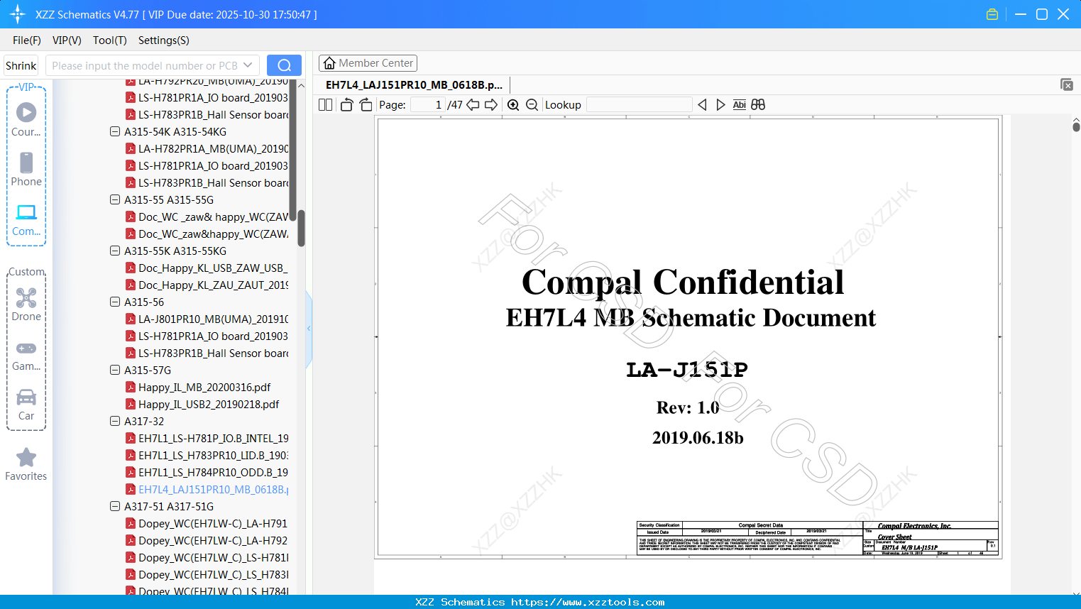Viewport: 1081px width, 609px height.
Task: Click the document viewer scrollbar thumb
Action: pos(1076,126)
